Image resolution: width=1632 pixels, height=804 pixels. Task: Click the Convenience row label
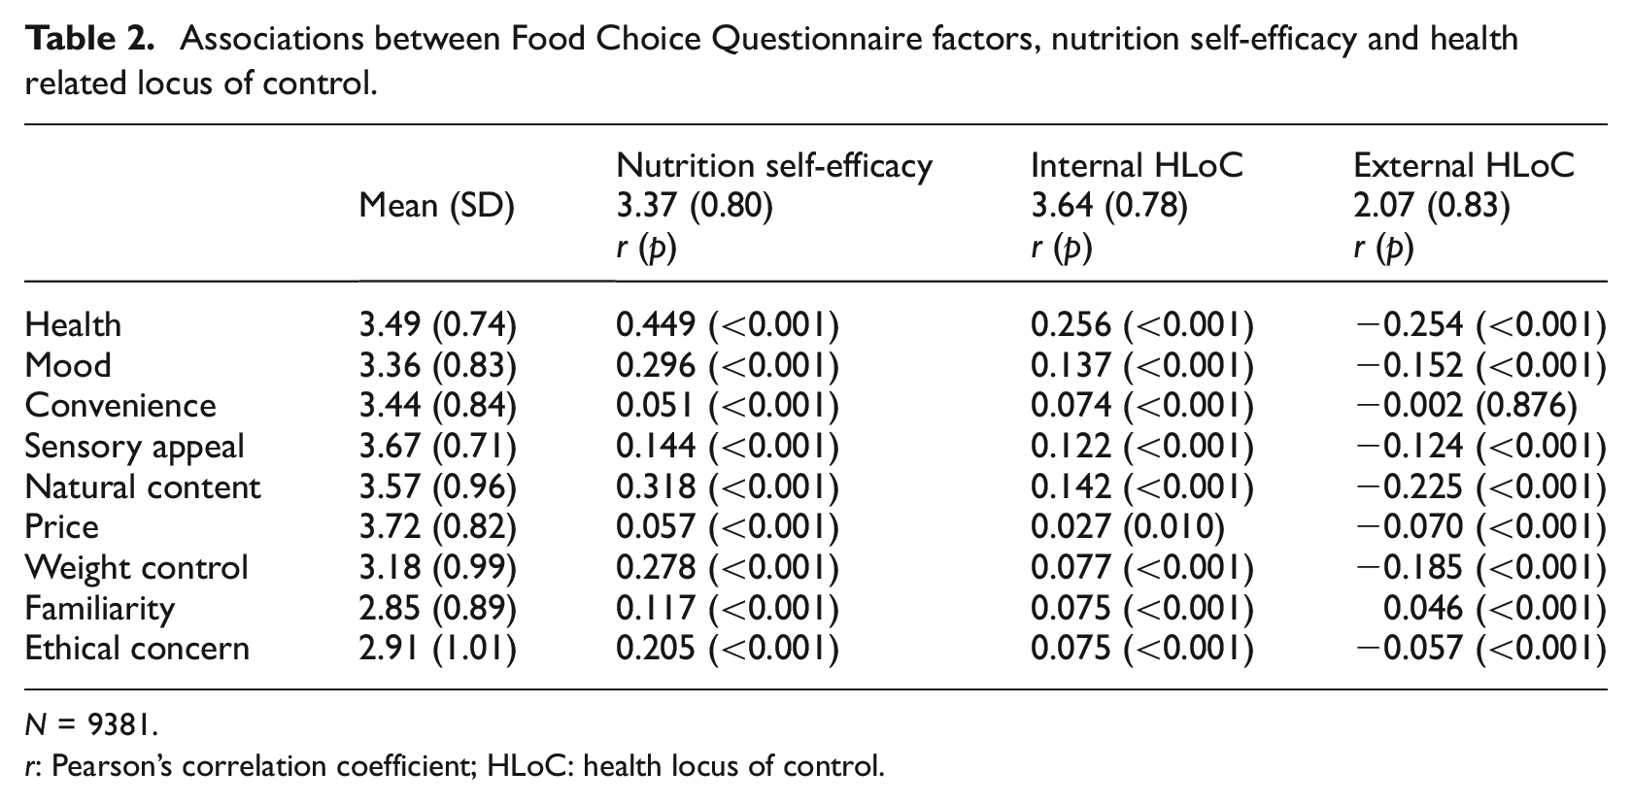(120, 405)
